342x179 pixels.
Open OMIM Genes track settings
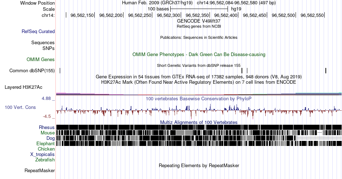pos(41,59)
